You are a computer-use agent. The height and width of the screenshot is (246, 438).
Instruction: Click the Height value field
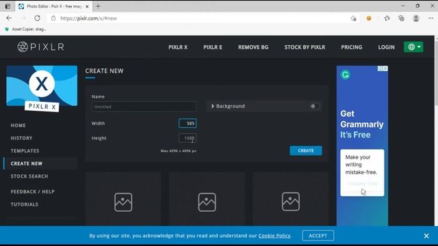point(188,138)
